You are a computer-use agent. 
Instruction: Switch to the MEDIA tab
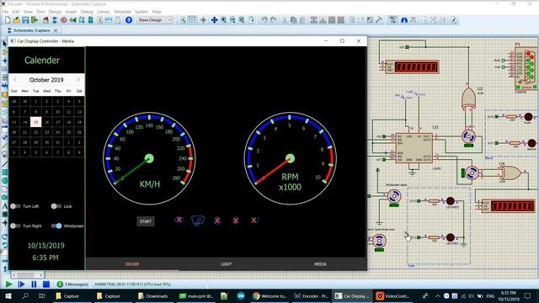pyautogui.click(x=320, y=264)
